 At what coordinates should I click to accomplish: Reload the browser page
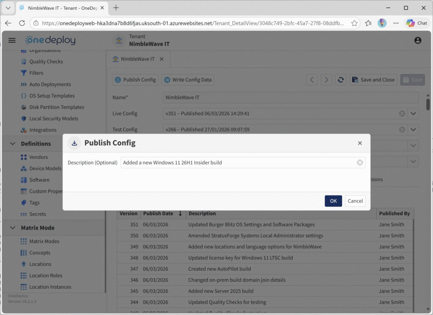tap(22, 23)
